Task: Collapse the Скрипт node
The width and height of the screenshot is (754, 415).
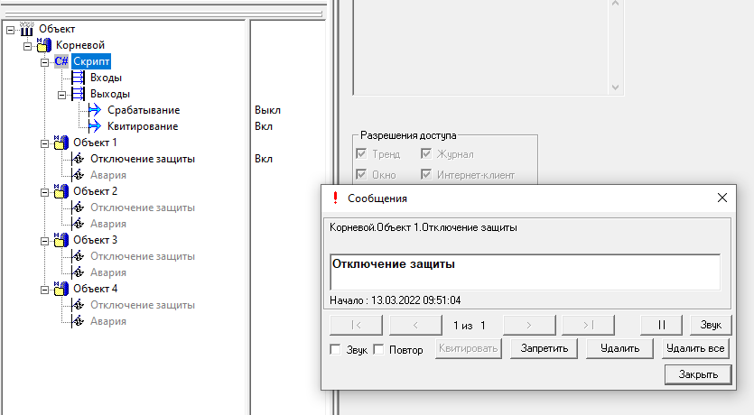Action: (45, 62)
